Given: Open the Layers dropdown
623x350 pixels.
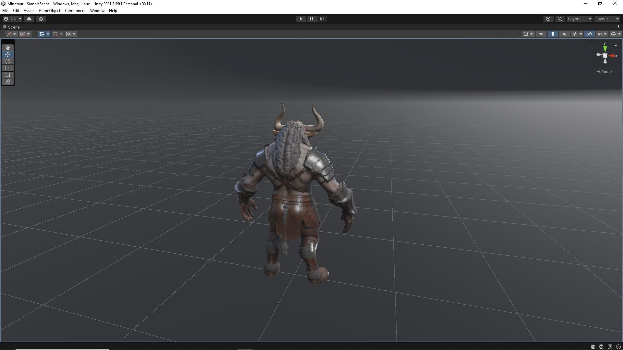Looking at the screenshot, I should click(x=580, y=19).
